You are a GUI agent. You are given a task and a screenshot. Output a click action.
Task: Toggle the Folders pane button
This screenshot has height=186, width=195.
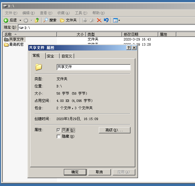(68, 20)
